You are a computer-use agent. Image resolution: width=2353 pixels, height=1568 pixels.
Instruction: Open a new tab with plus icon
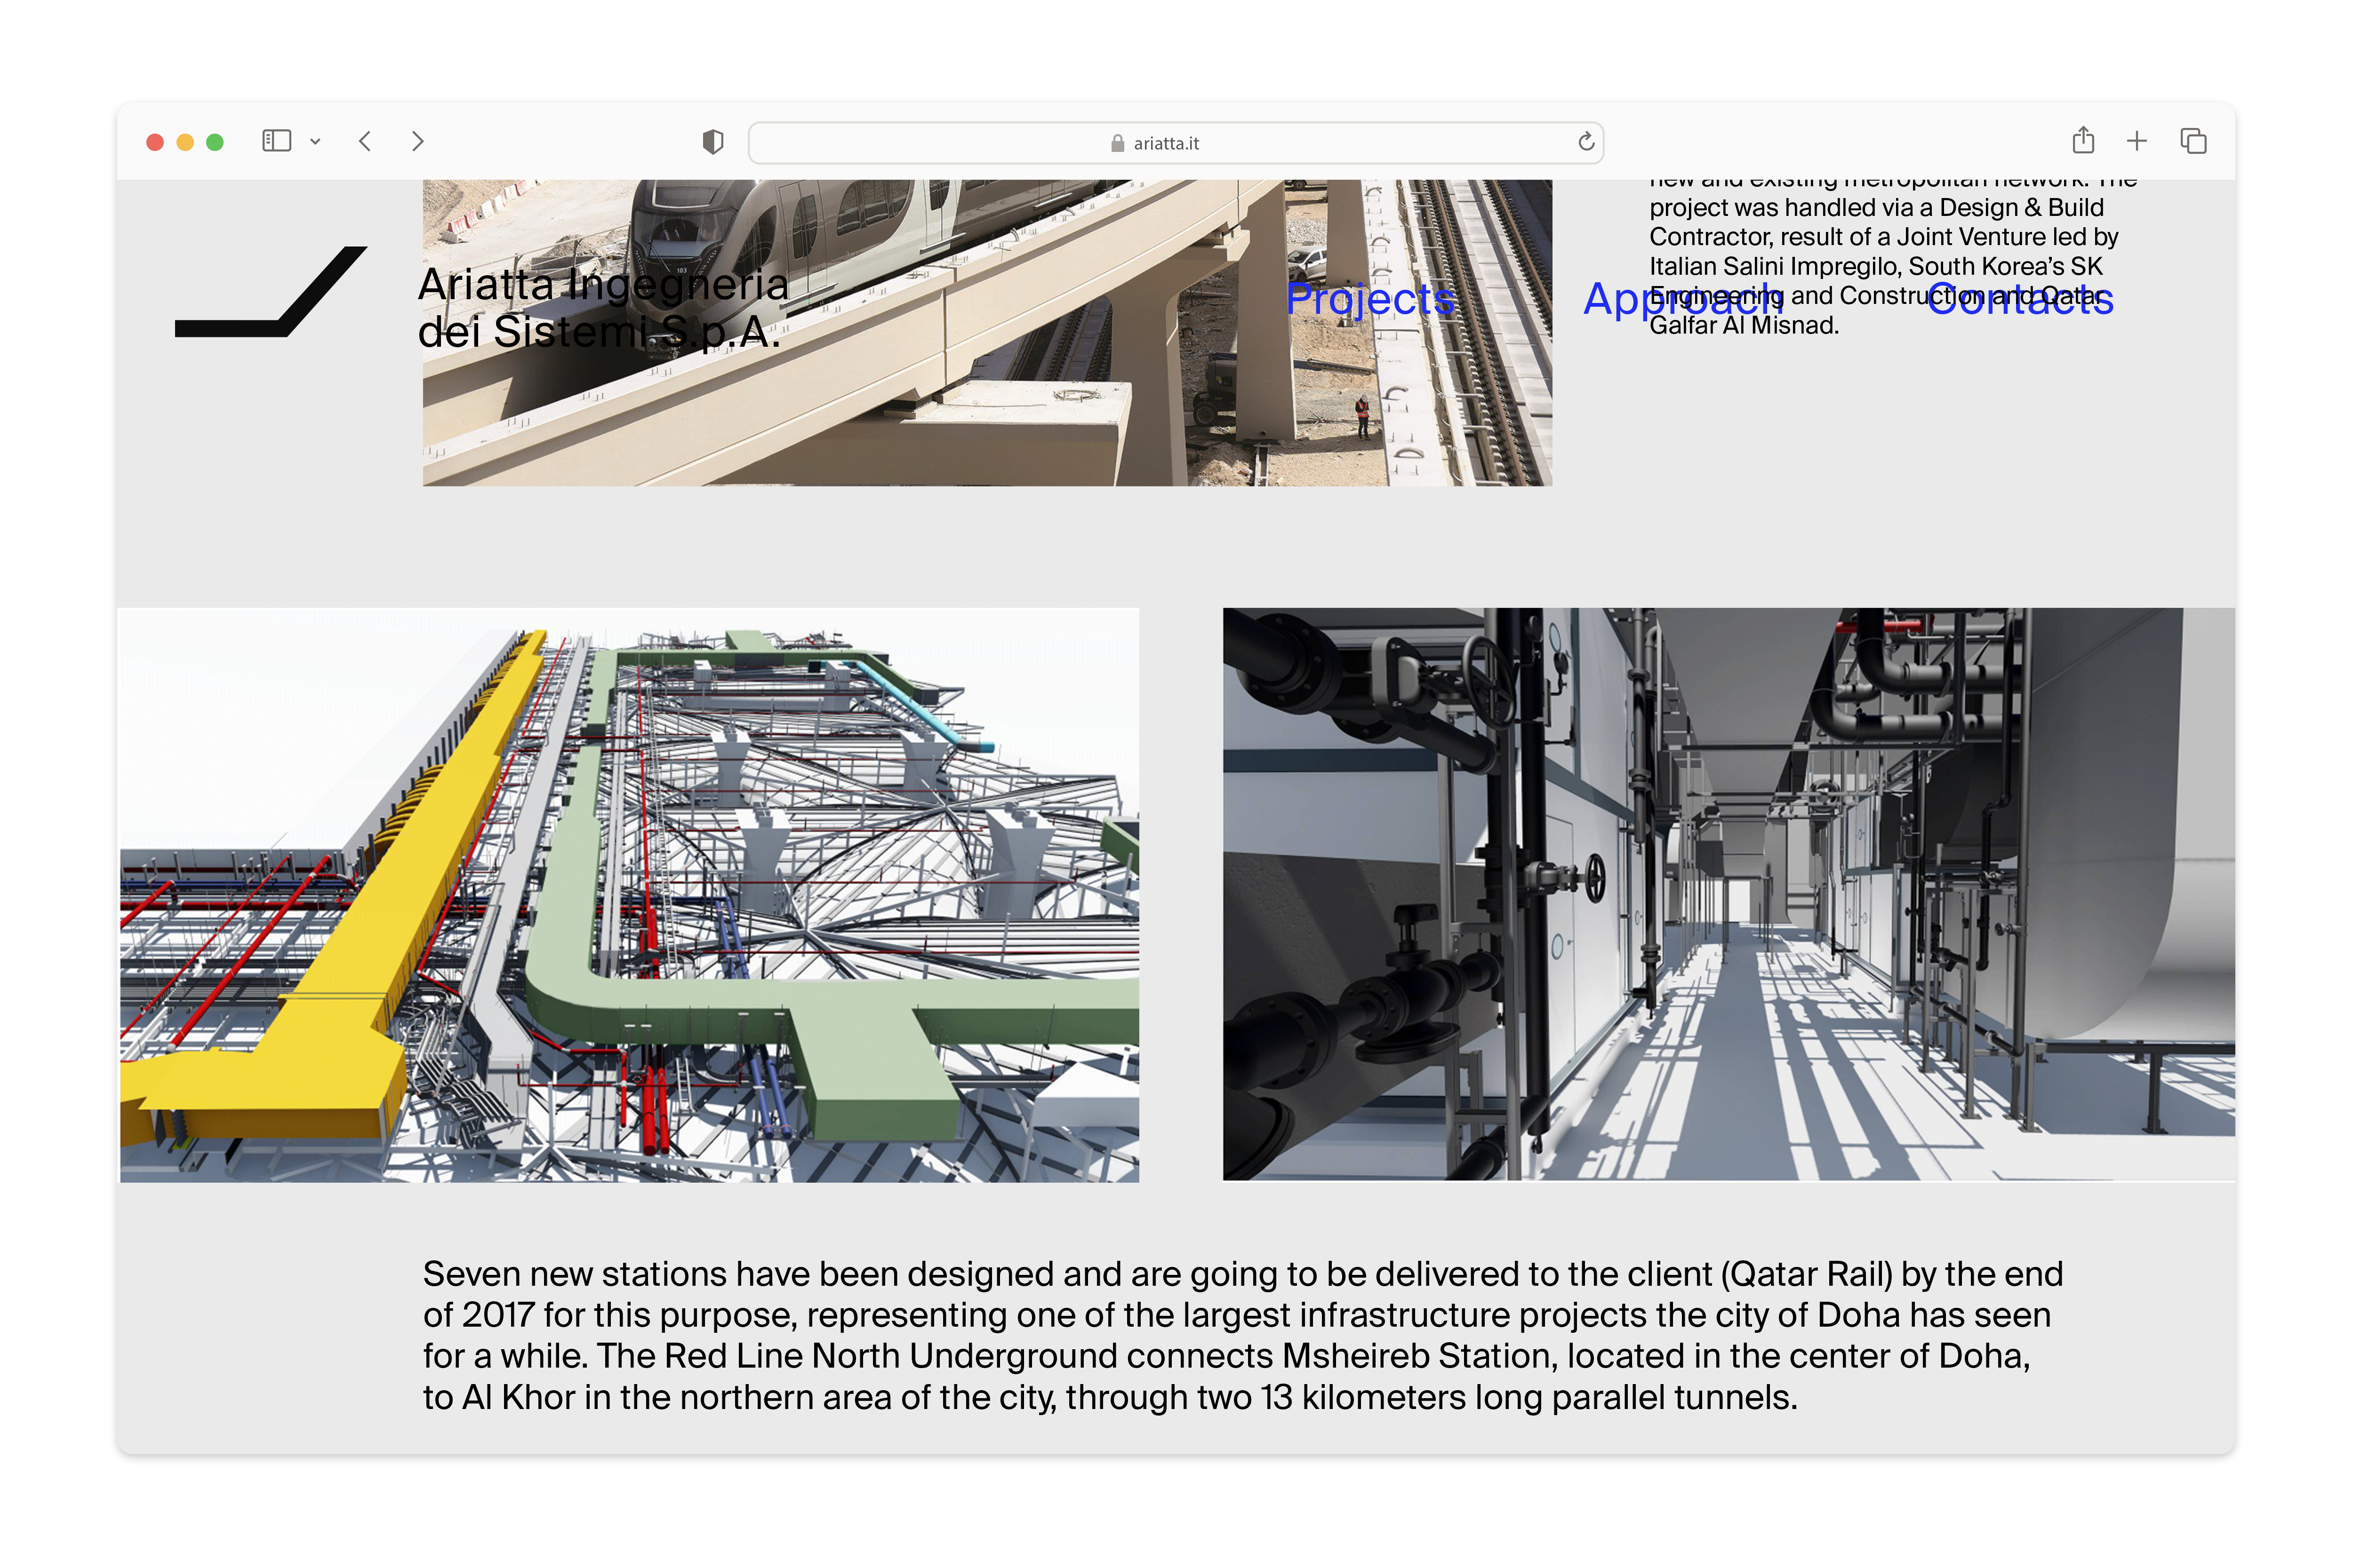tap(2136, 141)
